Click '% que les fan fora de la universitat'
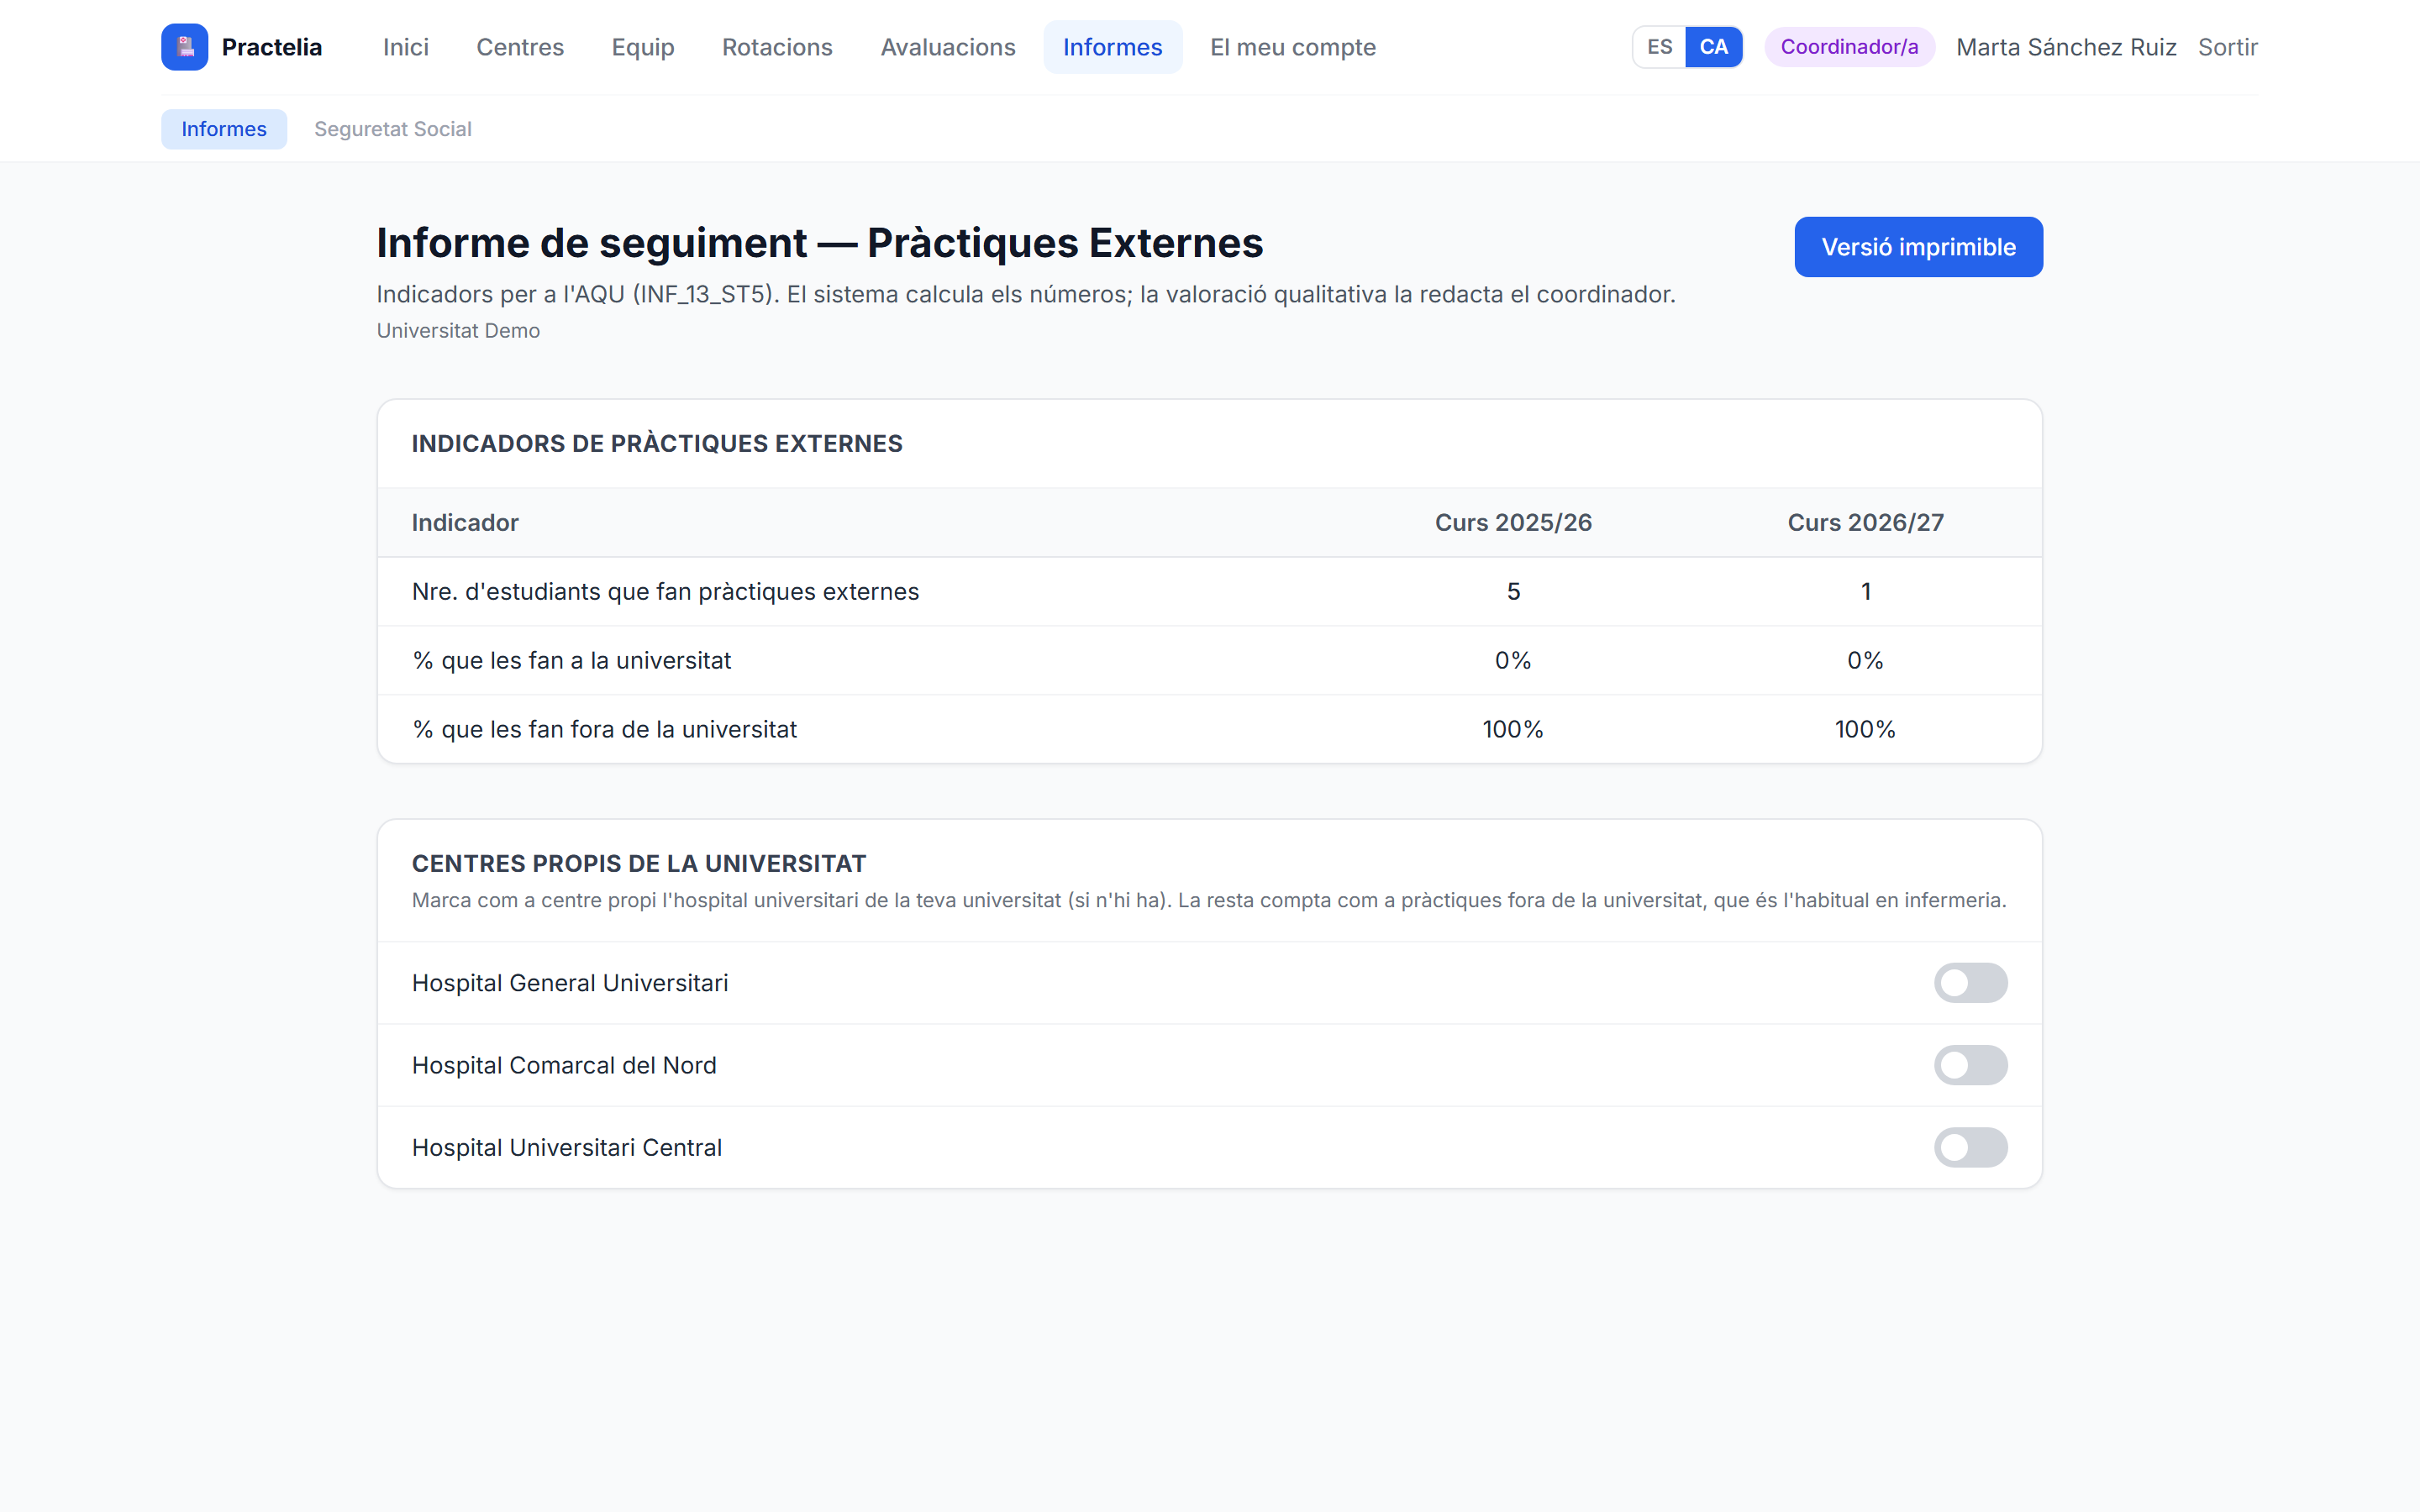Image resolution: width=2420 pixels, height=1512 pixels. 604,730
